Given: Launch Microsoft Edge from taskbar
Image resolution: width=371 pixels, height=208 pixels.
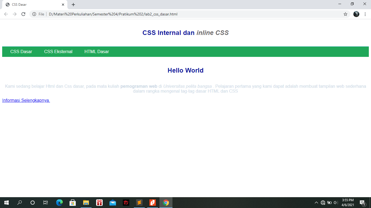Looking at the screenshot, I should 59,203.
